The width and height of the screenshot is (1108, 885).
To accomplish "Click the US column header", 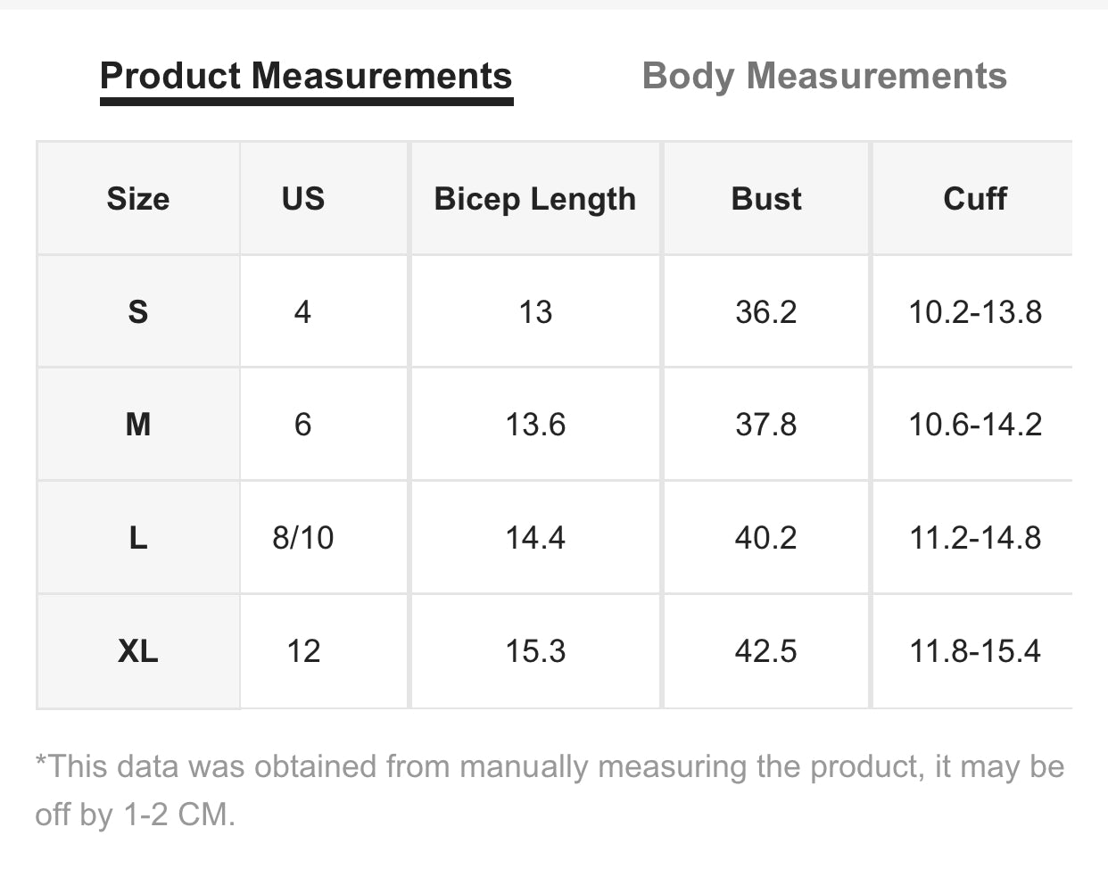I will pos(303,199).
